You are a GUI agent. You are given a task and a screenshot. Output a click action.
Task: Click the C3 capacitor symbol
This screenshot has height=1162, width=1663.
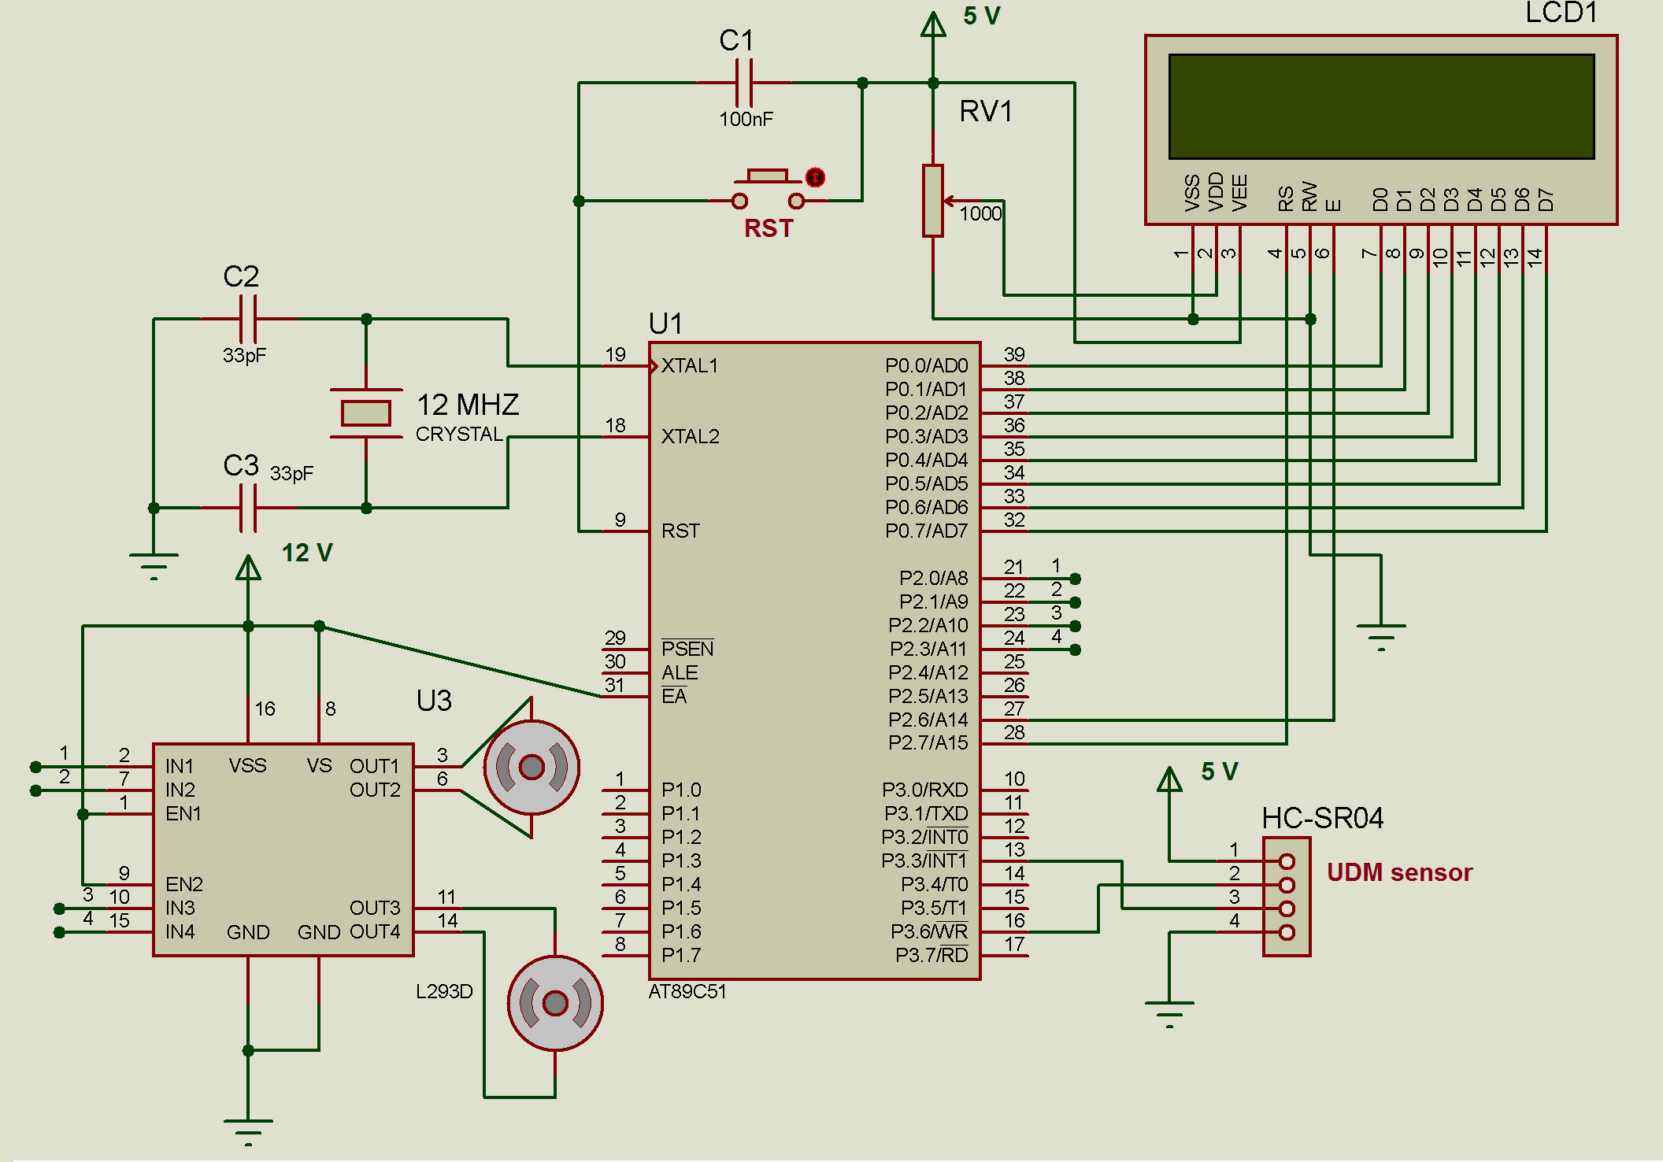coord(248,508)
